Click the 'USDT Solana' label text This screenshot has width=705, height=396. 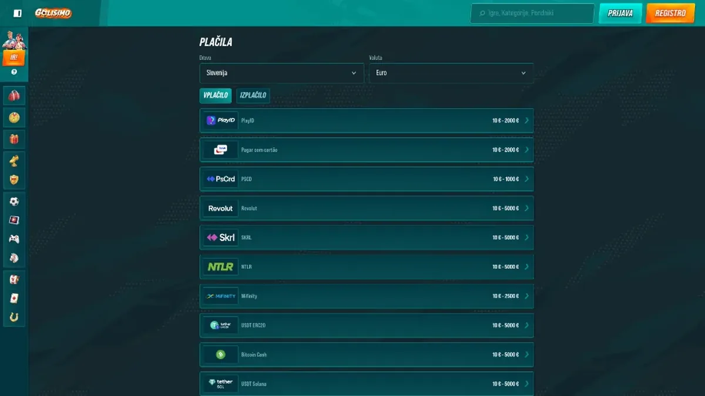click(x=254, y=384)
